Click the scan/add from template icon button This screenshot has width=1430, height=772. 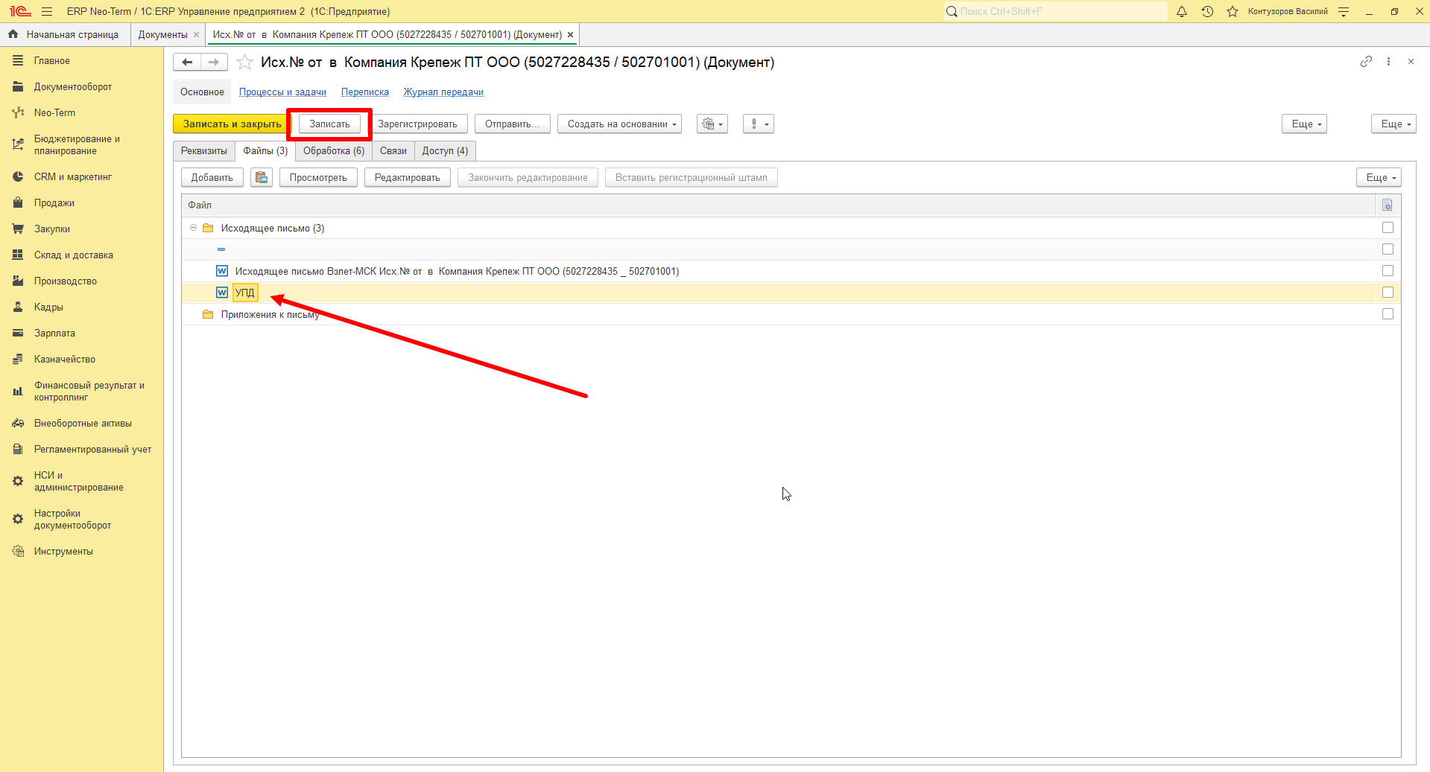(x=262, y=177)
